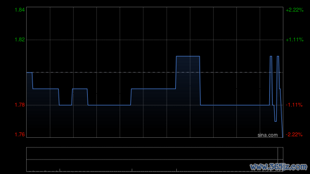The image size is (310, 174).
Task: Click the wide price plateau peak
Action: (188, 57)
